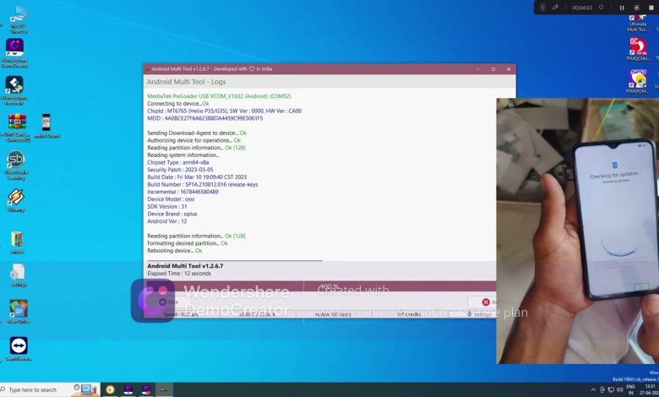Open the This PC desktop icon
659x397 pixels.
(18, 17)
